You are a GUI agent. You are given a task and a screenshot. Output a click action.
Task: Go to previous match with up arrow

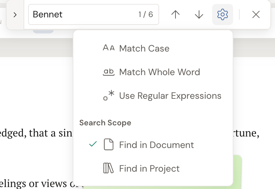pyautogui.click(x=175, y=14)
